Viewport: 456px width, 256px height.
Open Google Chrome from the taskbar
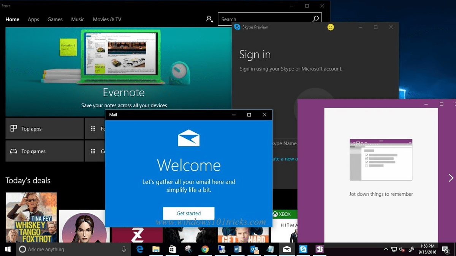click(205, 249)
